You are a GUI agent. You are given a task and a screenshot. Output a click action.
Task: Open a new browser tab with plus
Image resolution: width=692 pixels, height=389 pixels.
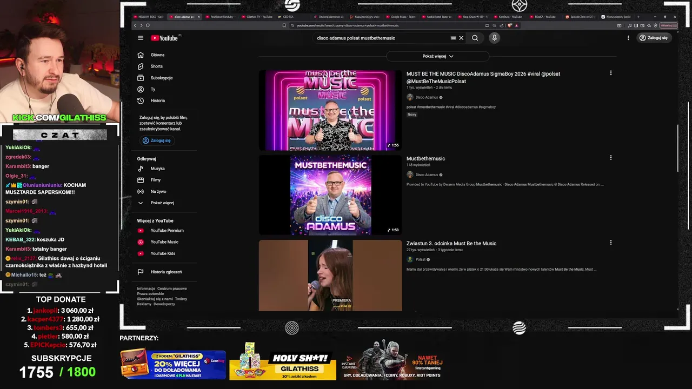coord(638,17)
